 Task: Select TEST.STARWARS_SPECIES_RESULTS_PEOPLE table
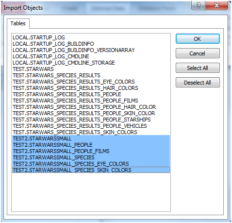pyautogui.click(x=91, y=94)
